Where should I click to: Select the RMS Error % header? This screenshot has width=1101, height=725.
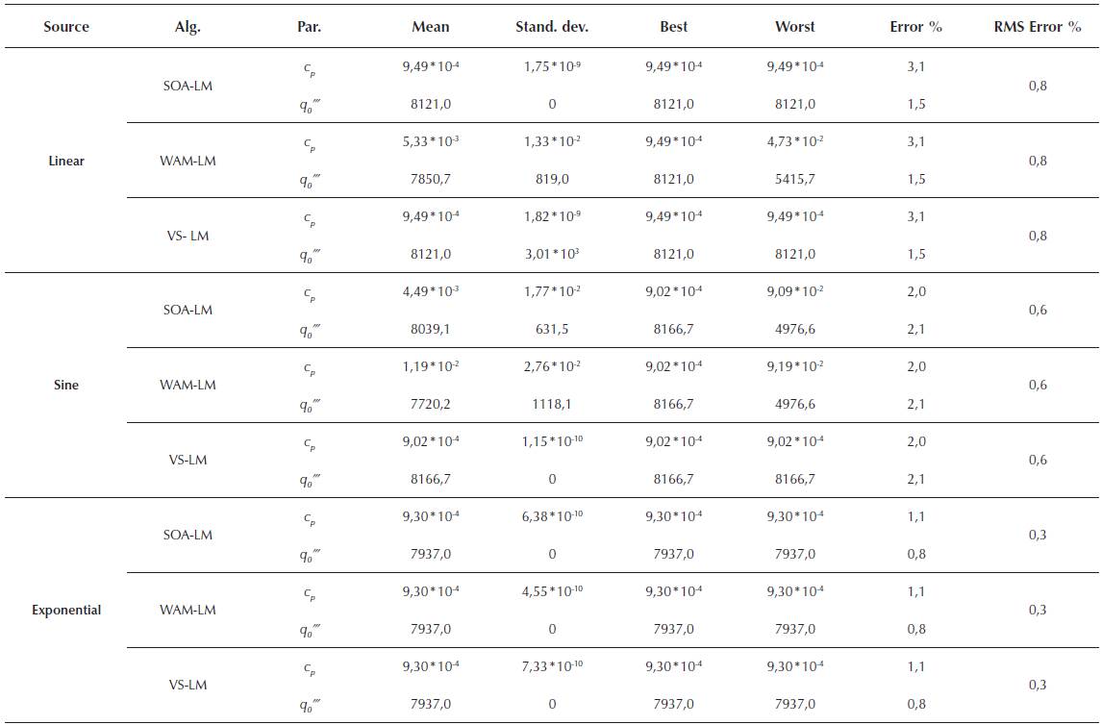(1038, 27)
